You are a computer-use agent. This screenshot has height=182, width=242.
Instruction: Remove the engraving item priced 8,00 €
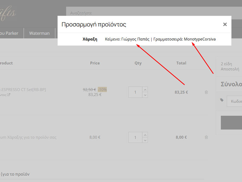pyautogui.click(x=206, y=137)
